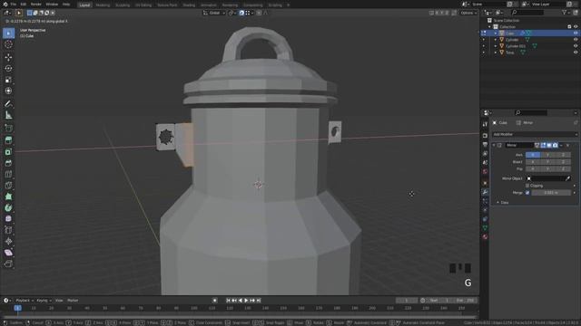Open the Edit menu
581x326 pixels.
click(24, 5)
